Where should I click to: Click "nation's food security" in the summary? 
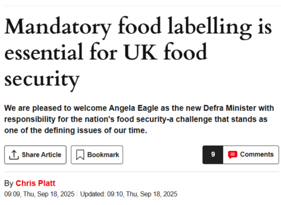[120, 120]
